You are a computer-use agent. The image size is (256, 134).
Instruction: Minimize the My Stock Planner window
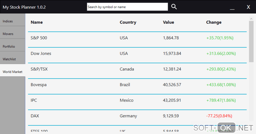click(x=232, y=7)
